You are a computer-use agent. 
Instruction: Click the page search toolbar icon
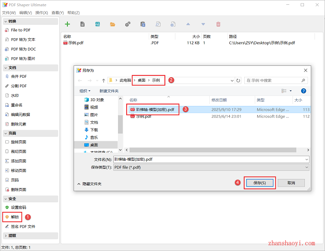point(158,24)
